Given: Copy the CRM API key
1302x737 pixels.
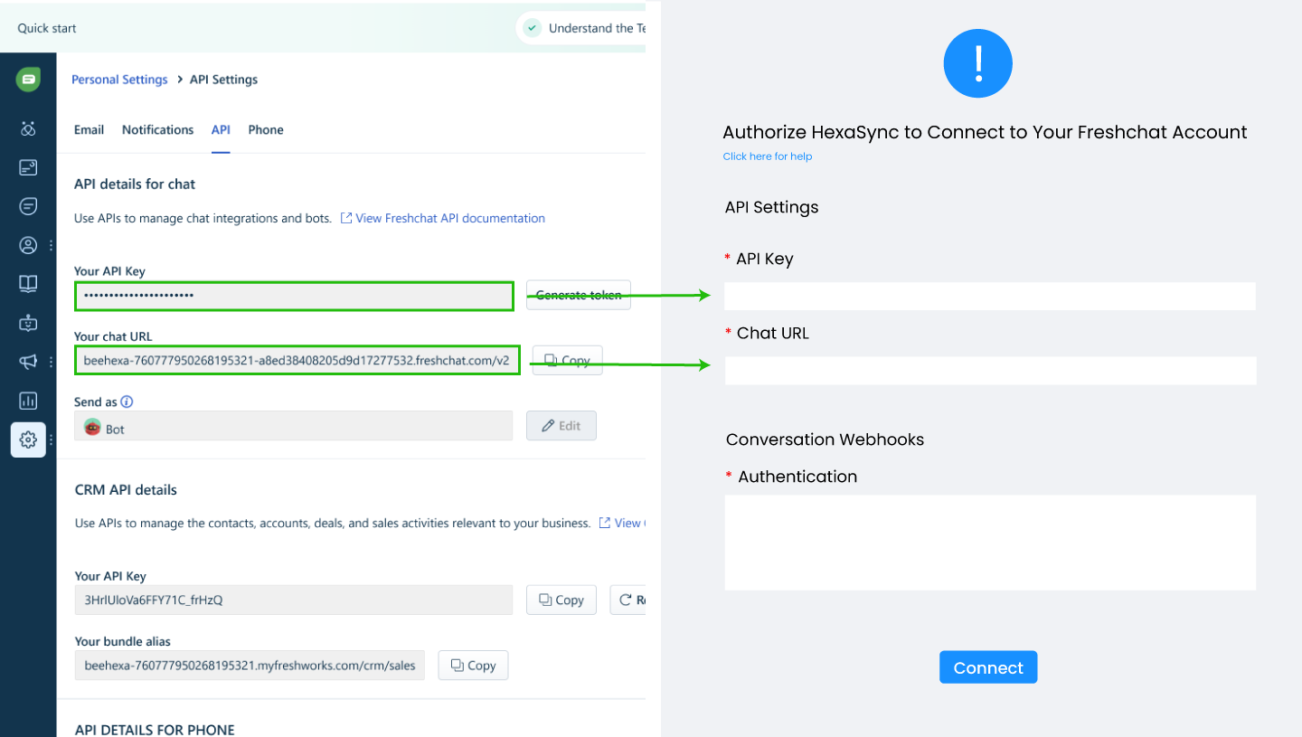Looking at the screenshot, I should pyautogui.click(x=561, y=600).
